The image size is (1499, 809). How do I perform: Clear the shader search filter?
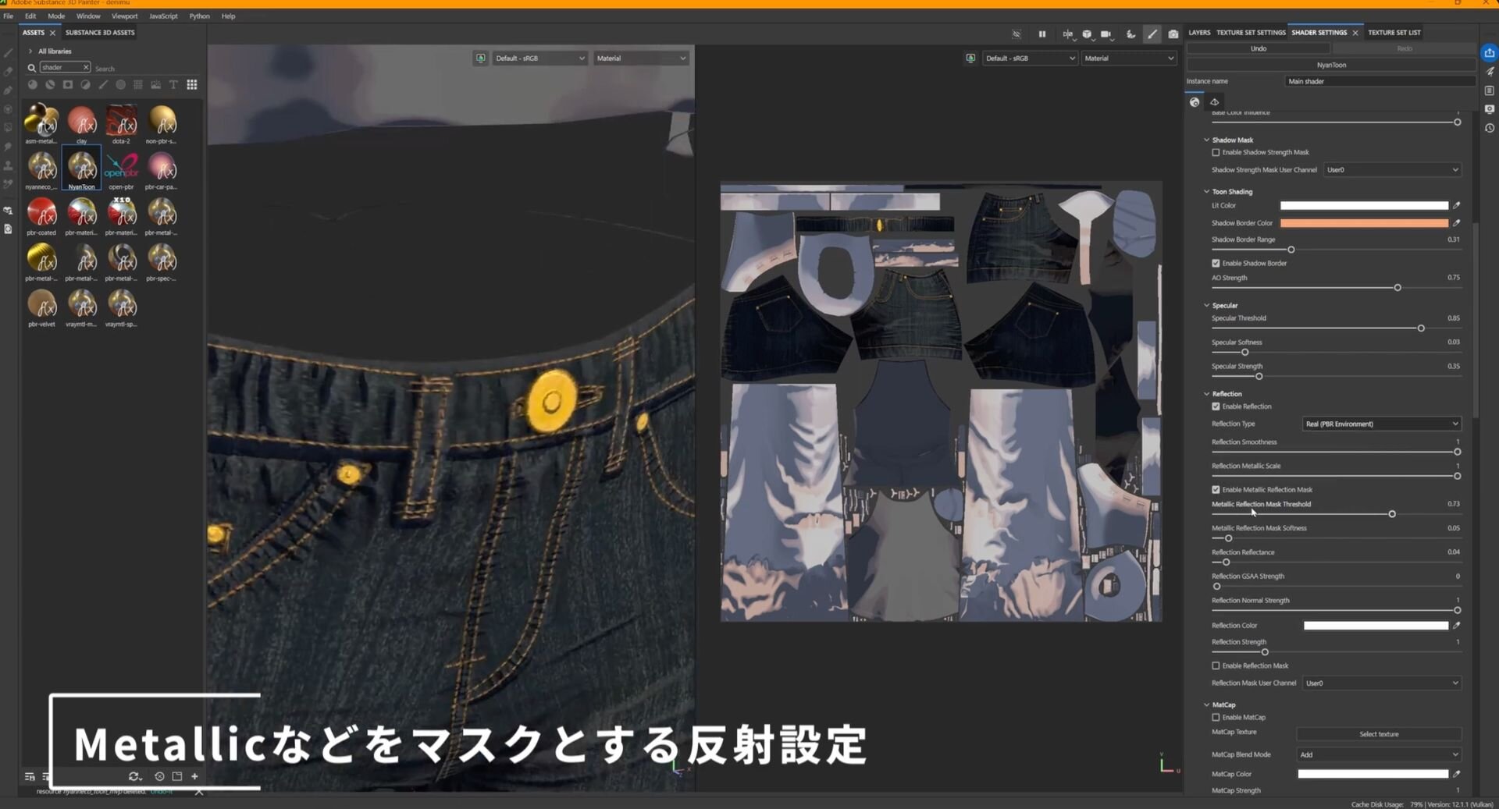click(86, 67)
